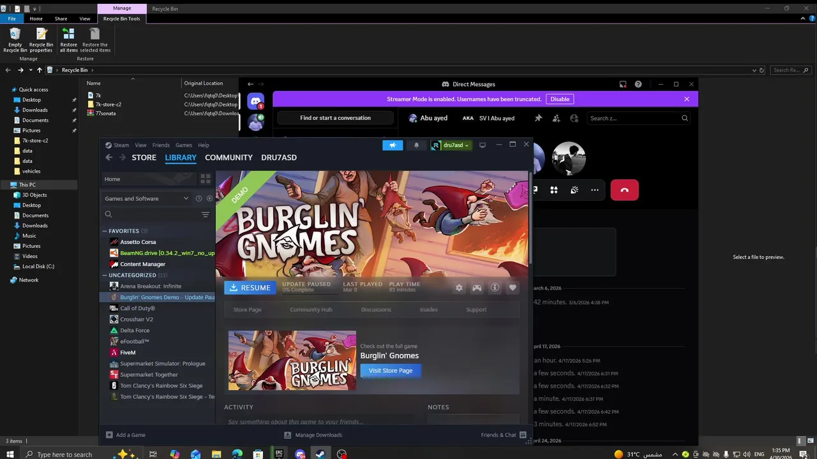817x459 pixels.
Task: Open more call options ellipsis in Discord
Action: tap(595, 190)
